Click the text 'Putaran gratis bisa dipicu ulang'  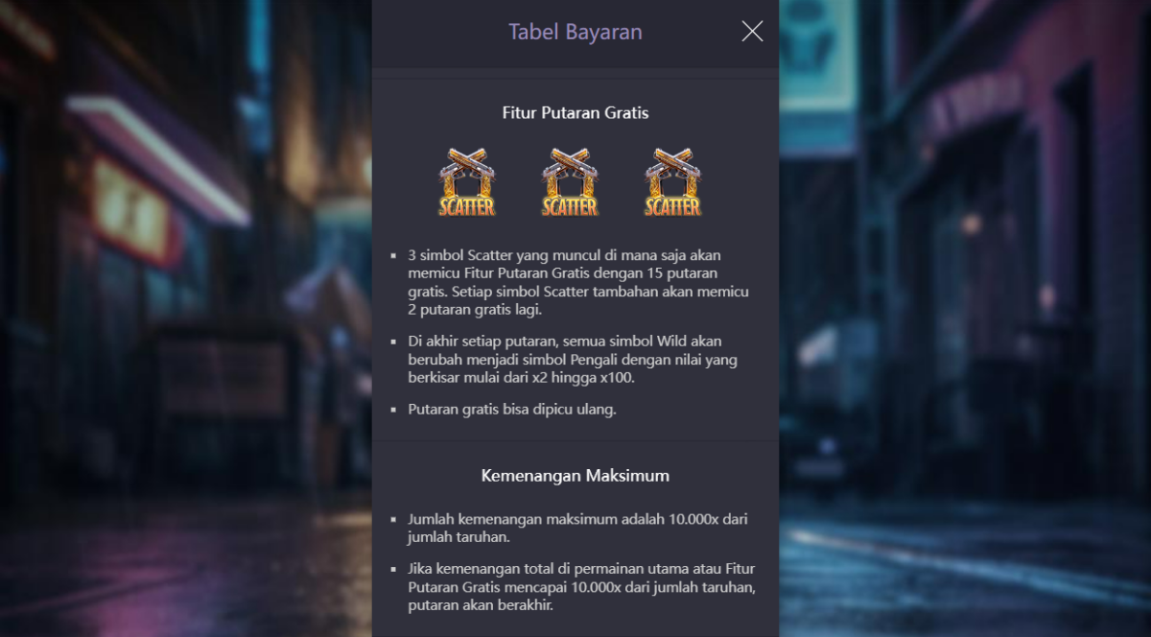click(x=512, y=410)
